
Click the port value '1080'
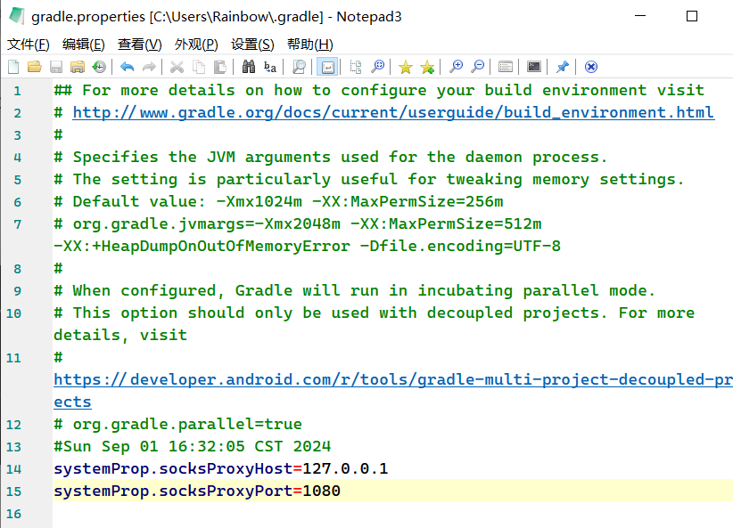[x=321, y=491]
